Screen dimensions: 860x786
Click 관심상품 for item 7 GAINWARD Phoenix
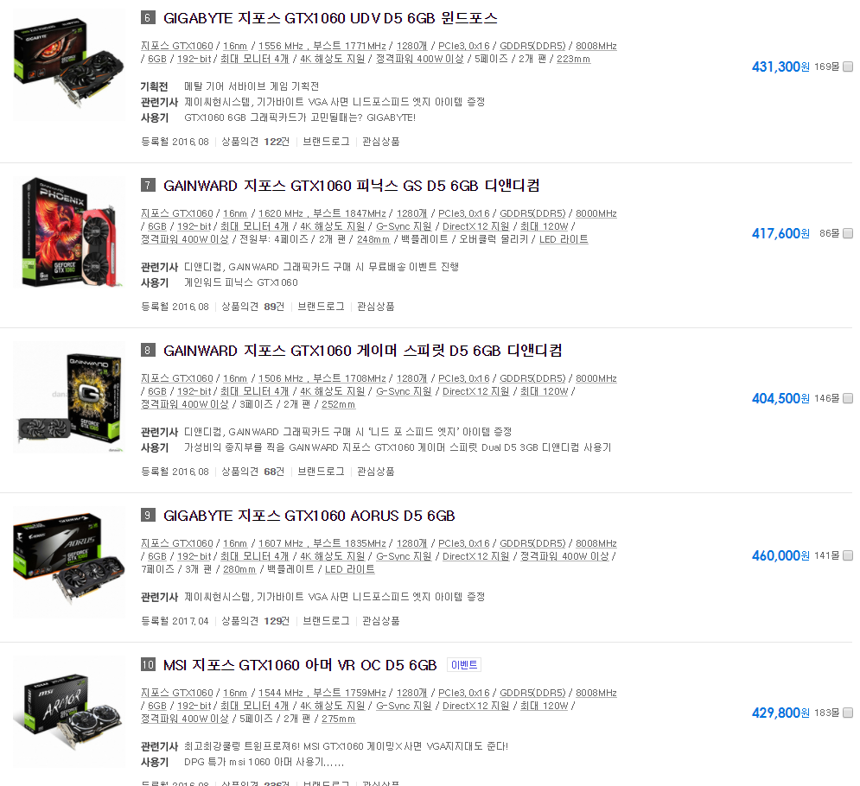pos(376,307)
